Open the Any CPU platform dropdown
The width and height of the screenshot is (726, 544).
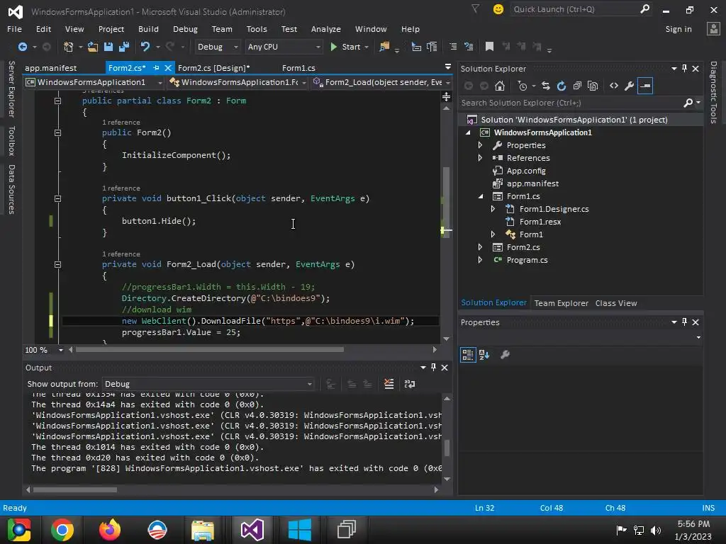pos(284,47)
